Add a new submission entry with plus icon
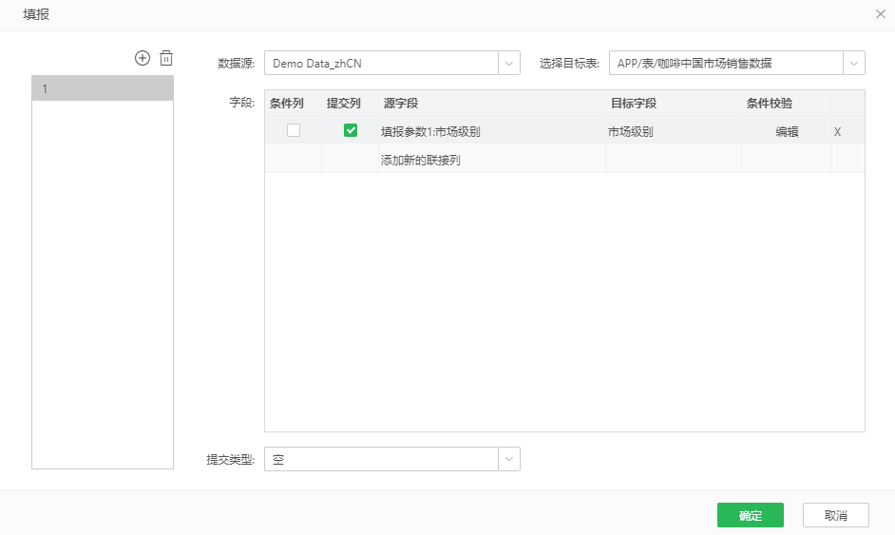The width and height of the screenshot is (895, 535). point(143,58)
